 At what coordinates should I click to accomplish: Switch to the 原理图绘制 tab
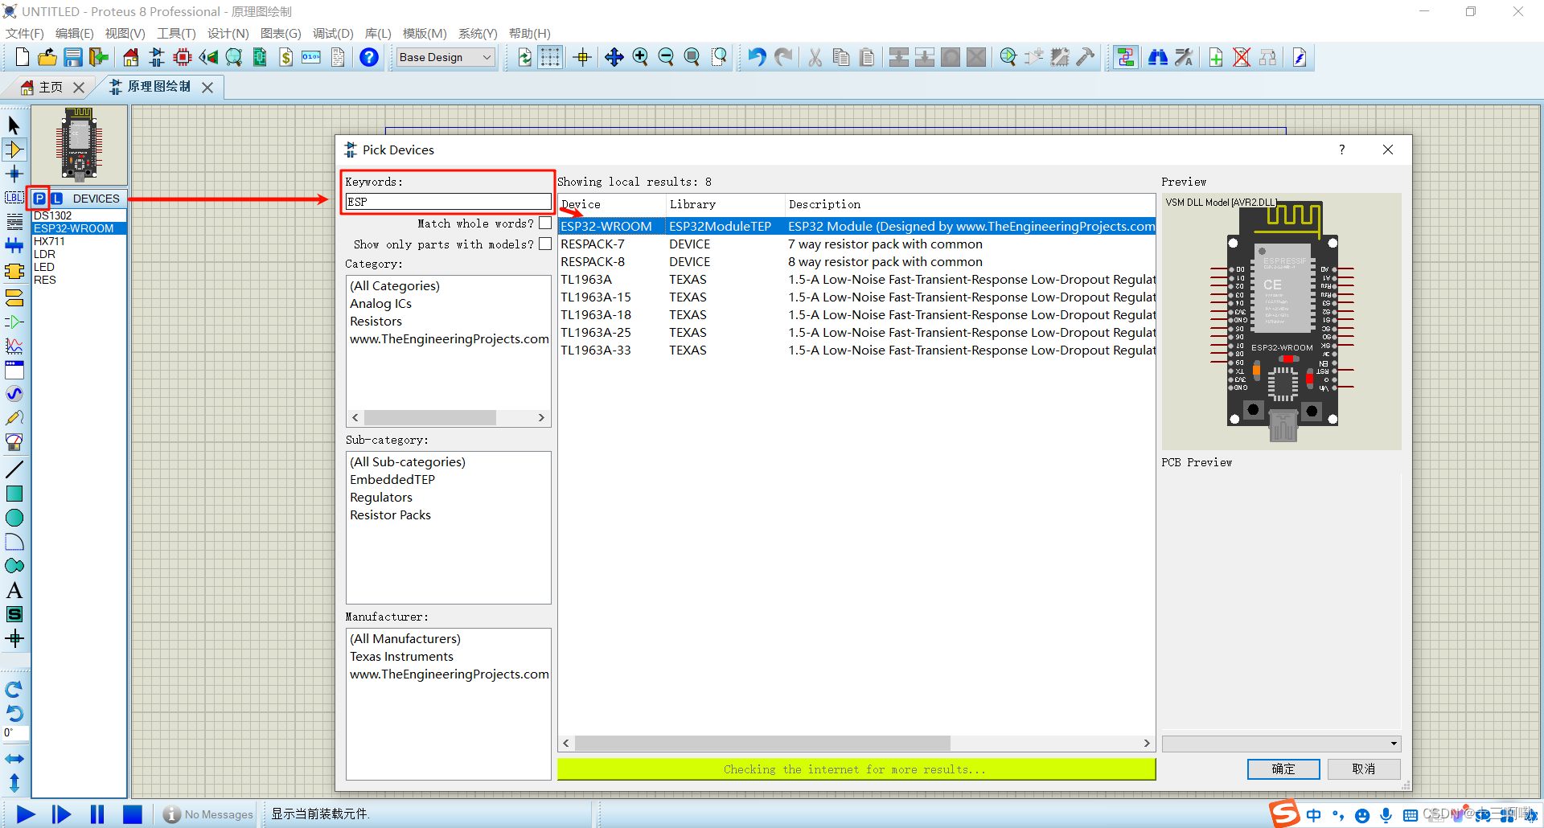158,87
